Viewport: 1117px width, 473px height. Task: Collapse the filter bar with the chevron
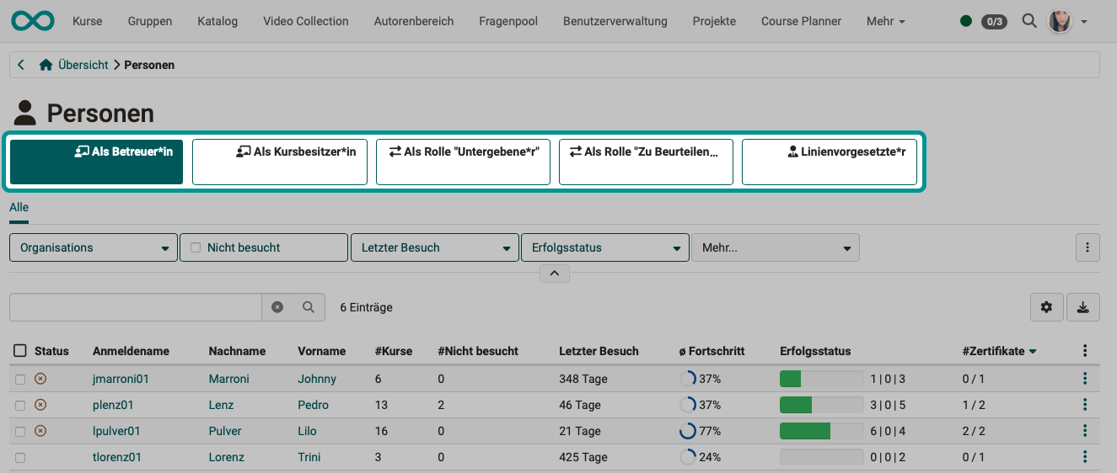[x=554, y=274]
